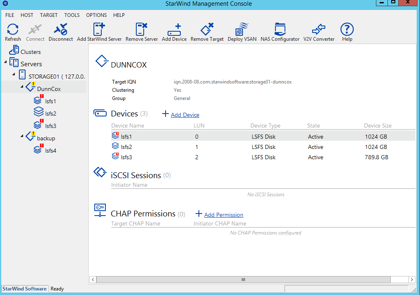The width and height of the screenshot is (420, 295).
Task: Click the Device Name column header
Action: 128,125
